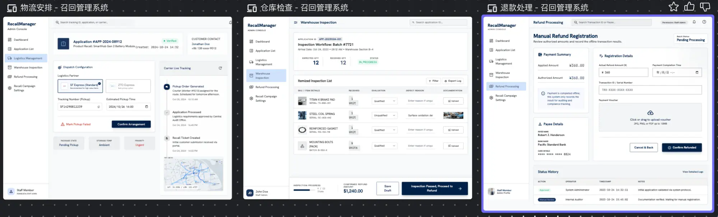Click the cloud upload icon for payment voucher
Image resolution: width=718 pixels, height=217 pixels.
(x=650, y=113)
